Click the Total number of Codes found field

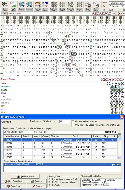(x=65, y=121)
